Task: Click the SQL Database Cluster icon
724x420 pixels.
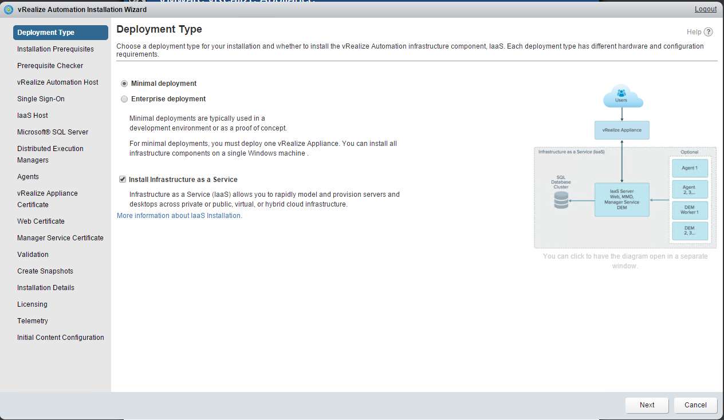Action: (x=561, y=201)
